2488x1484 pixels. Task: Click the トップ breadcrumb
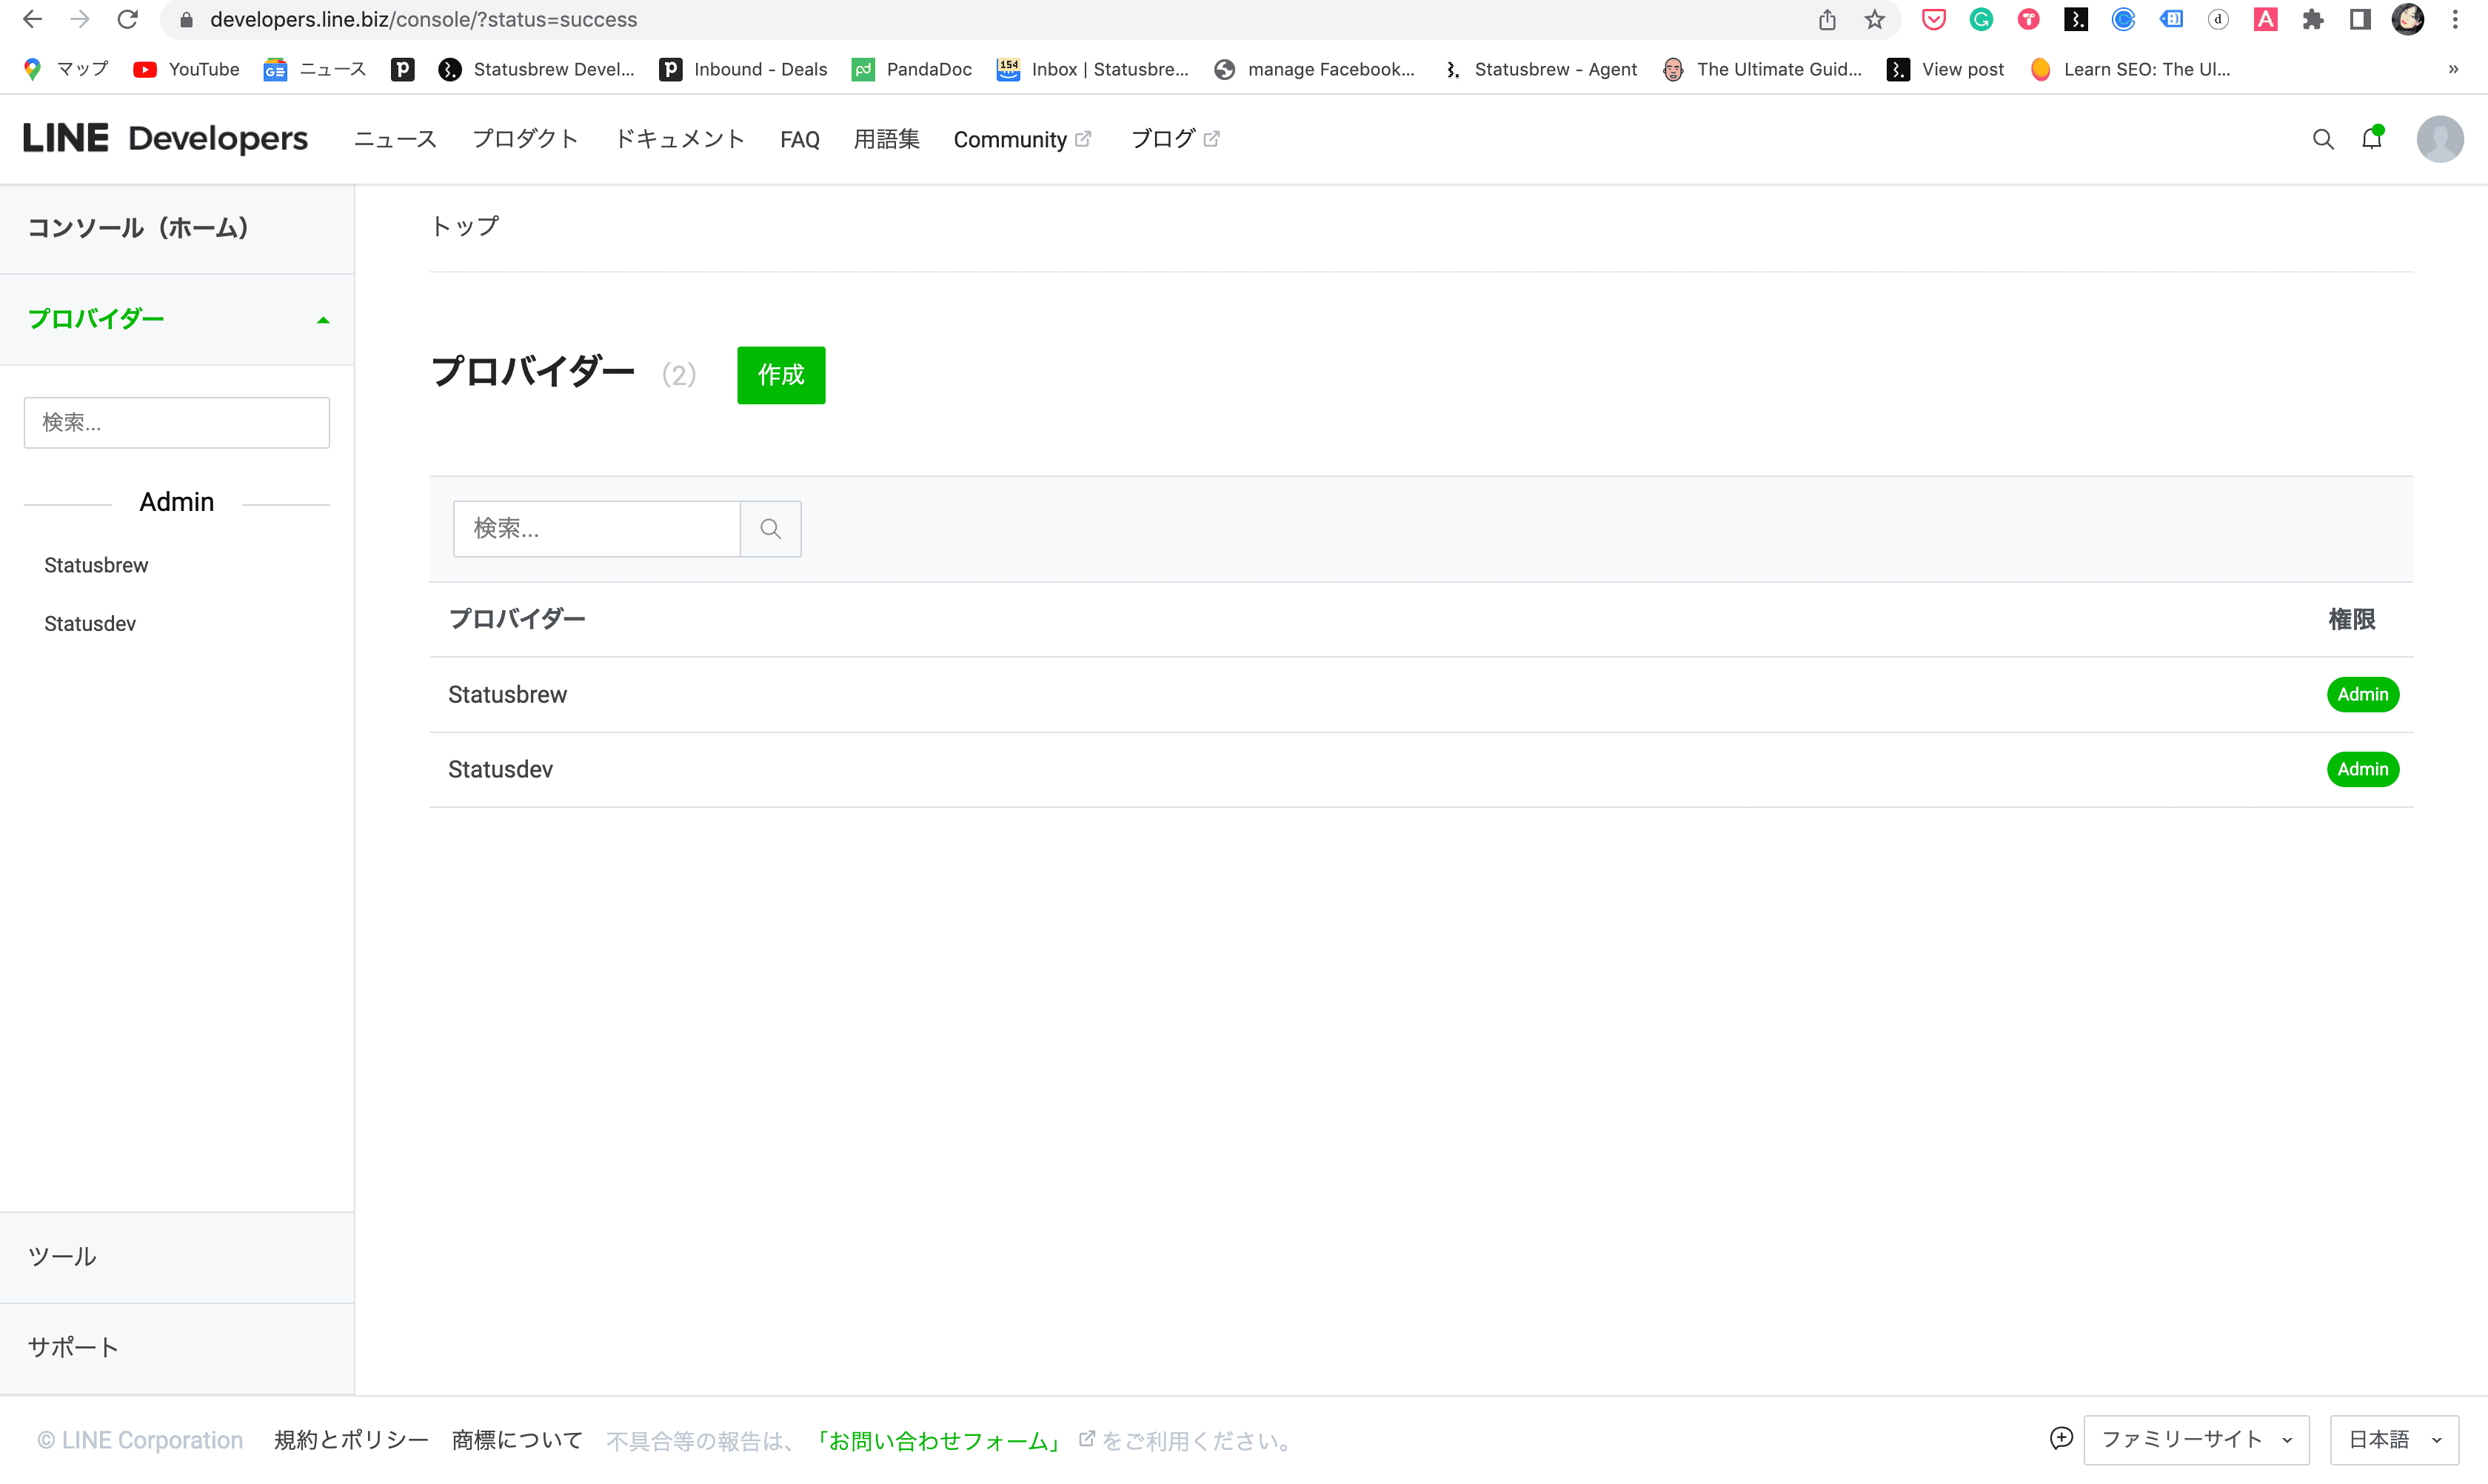click(464, 226)
